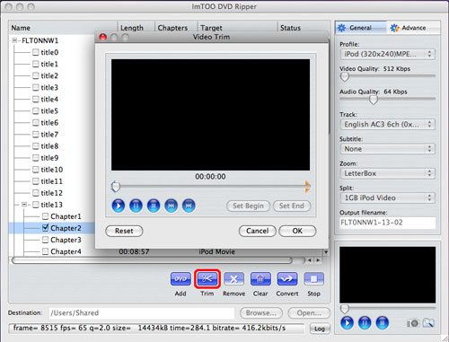Skip to previous in Video Trim dialog
Image resolution: width=449 pixels, height=342 pixels.
172,206
